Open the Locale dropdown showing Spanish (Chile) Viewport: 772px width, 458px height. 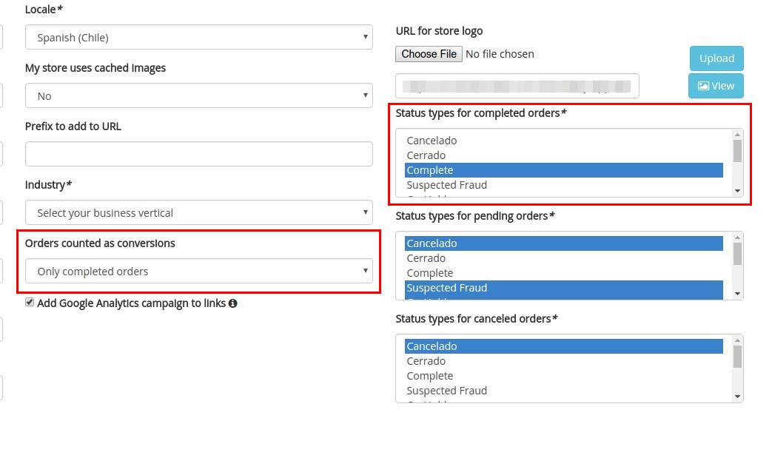tap(199, 38)
